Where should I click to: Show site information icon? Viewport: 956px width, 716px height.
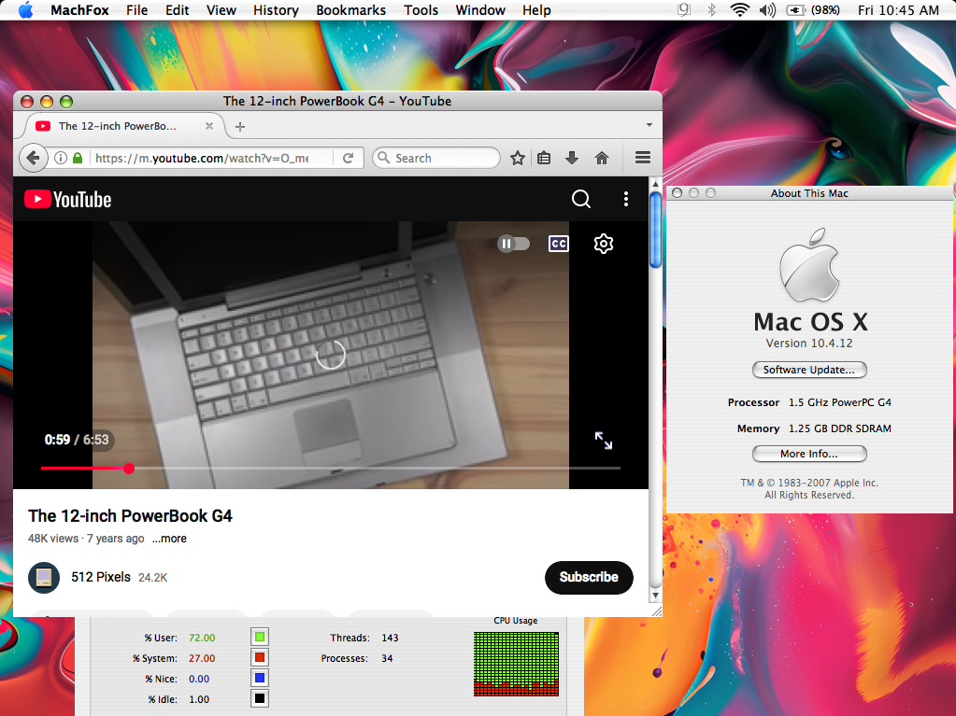coord(61,158)
